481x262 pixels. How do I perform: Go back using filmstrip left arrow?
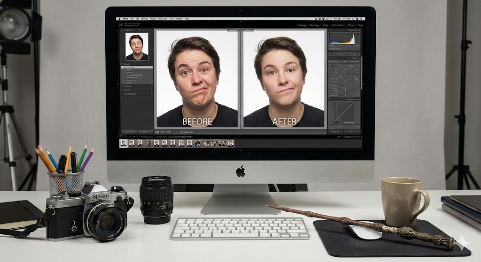click(134, 137)
